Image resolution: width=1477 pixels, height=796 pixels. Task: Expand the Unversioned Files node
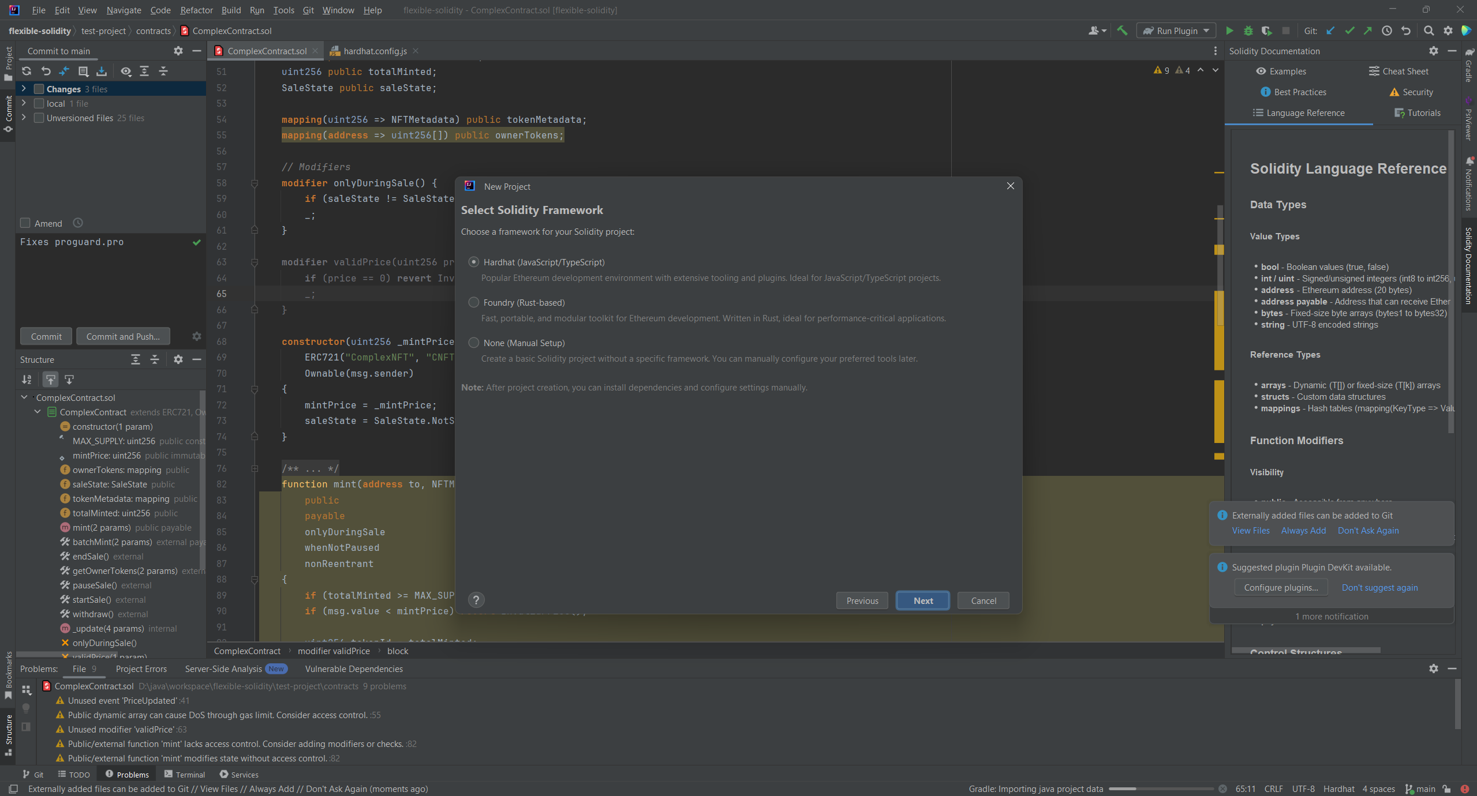coord(24,117)
